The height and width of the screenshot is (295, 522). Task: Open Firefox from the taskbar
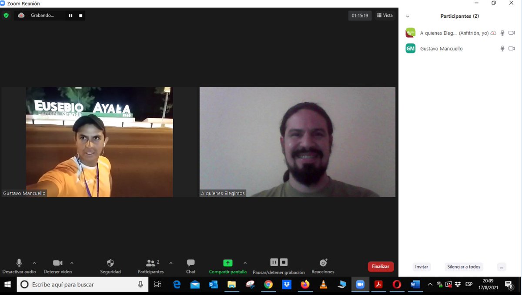(x=305, y=284)
